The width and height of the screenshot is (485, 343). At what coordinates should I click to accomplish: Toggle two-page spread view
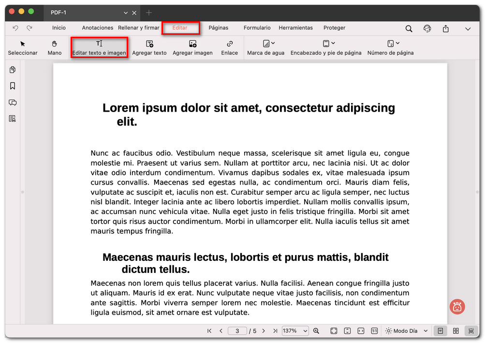(456, 331)
